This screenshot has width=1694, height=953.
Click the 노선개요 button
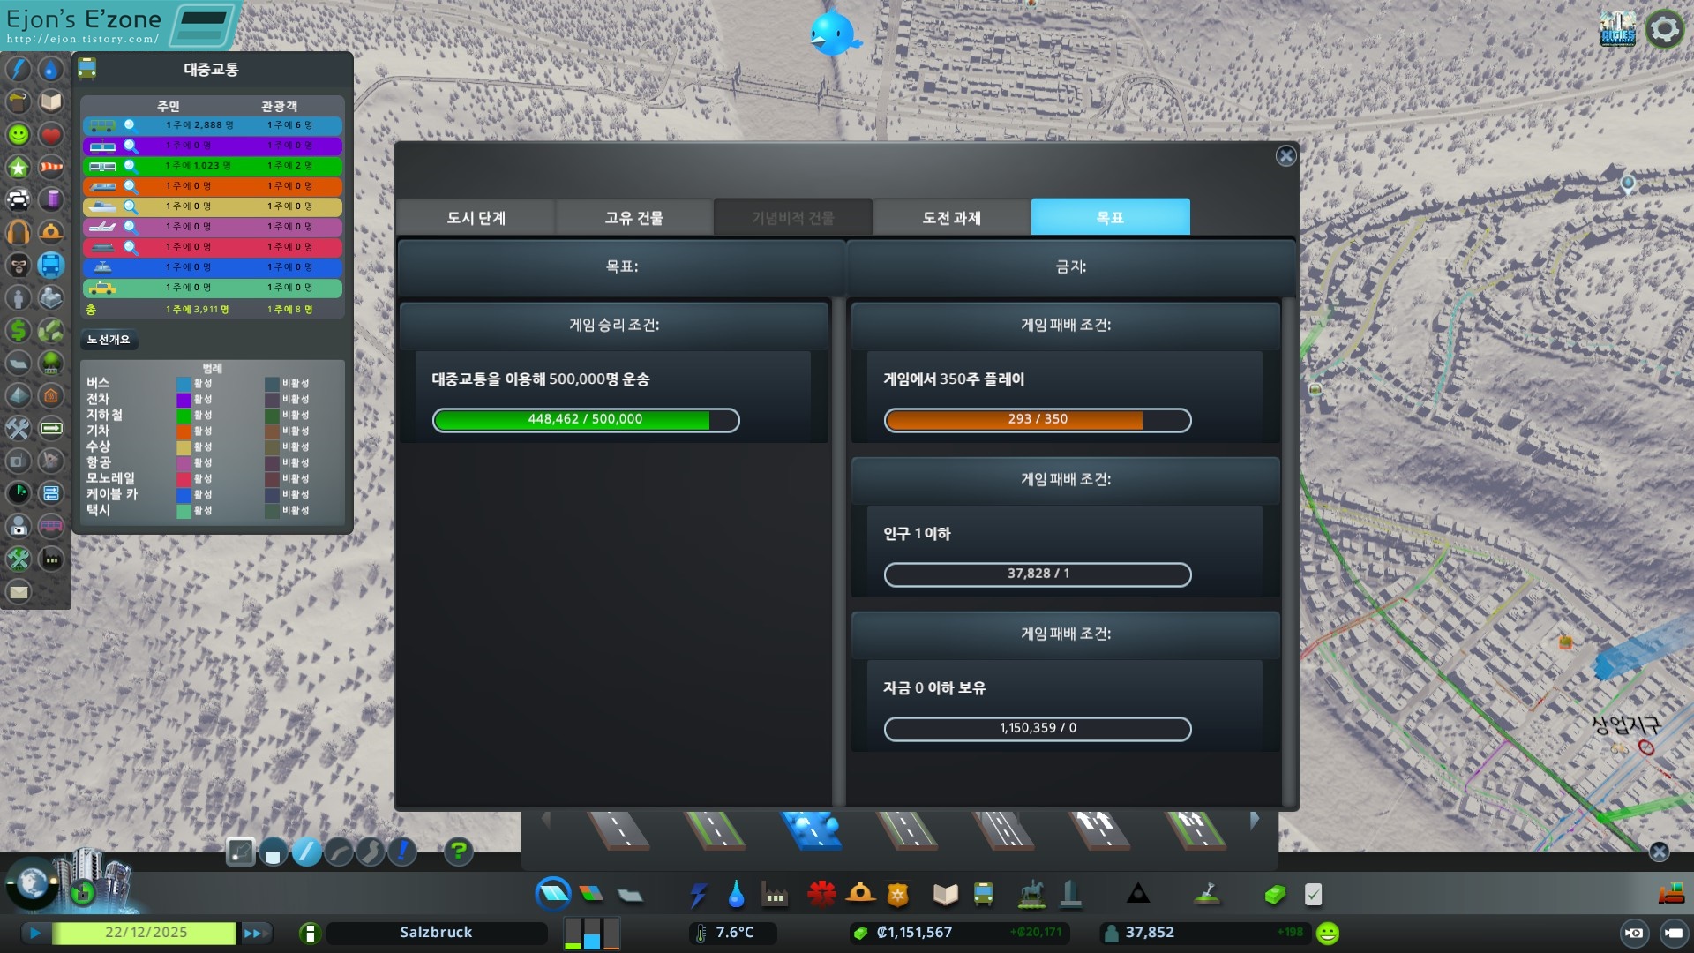click(109, 340)
